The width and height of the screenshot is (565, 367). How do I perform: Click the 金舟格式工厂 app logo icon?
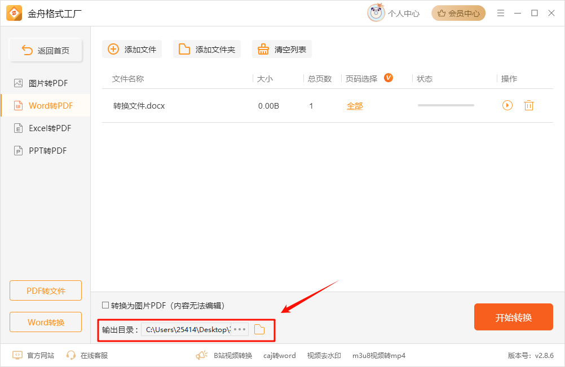14,14
